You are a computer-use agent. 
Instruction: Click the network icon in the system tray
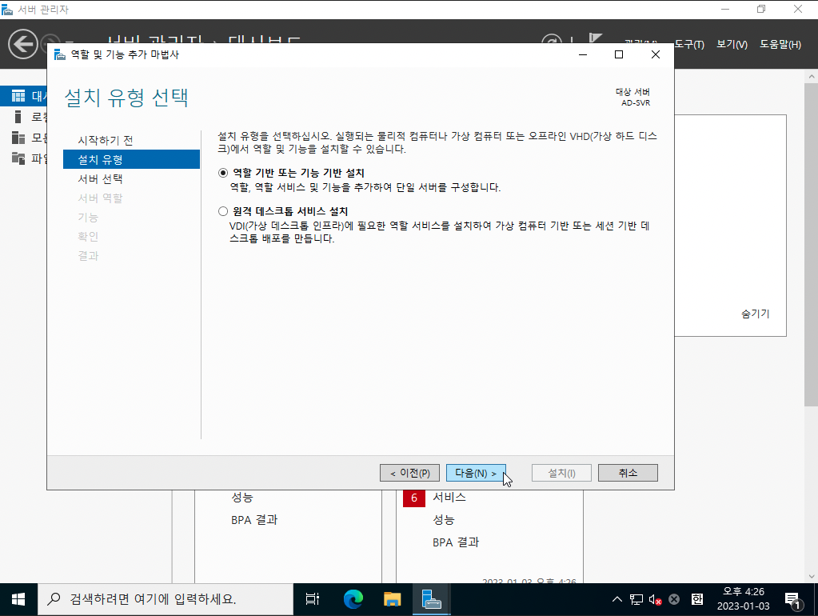(636, 599)
